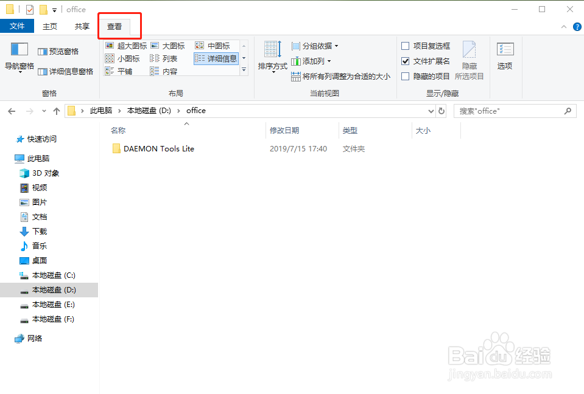Open the 3D 对象 folder
Image resolution: width=584 pixels, height=394 pixels.
(40, 173)
